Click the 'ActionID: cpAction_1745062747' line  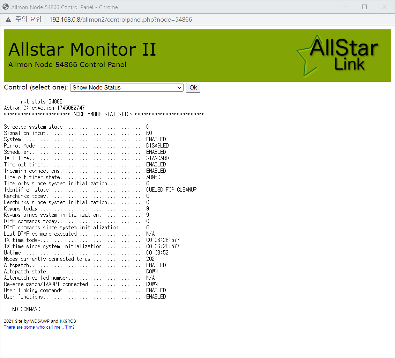coord(44,108)
